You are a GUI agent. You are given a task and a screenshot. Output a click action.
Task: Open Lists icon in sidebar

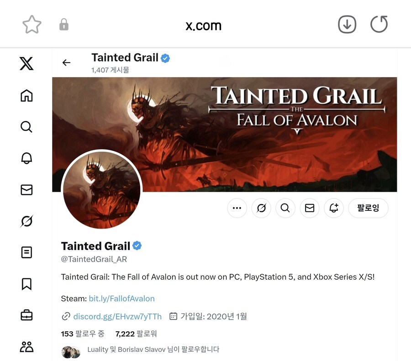[x=26, y=252]
